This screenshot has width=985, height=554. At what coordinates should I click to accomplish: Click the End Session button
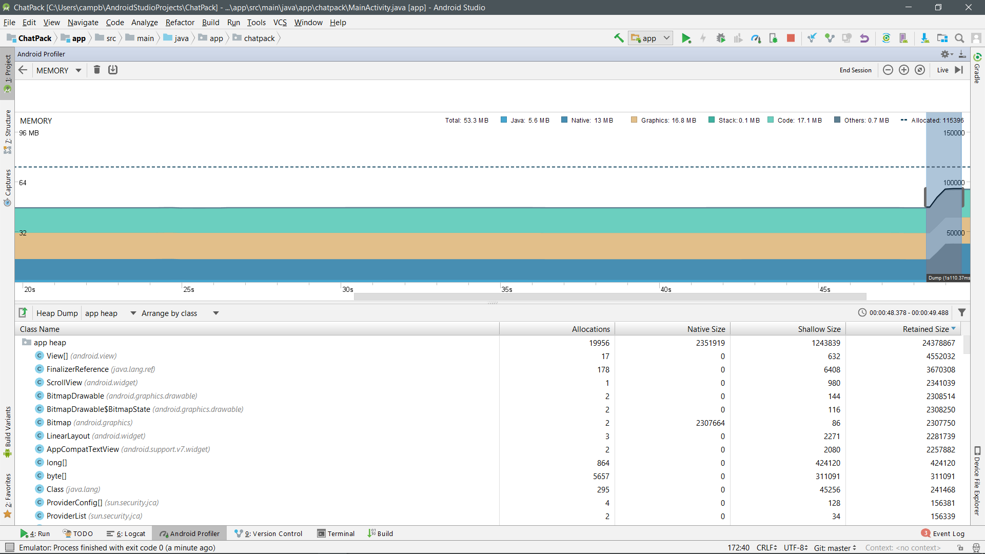(855, 70)
